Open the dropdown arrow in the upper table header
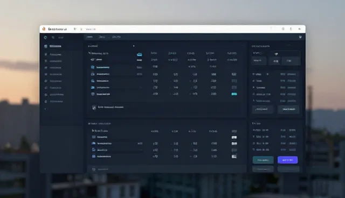Viewport: 345px width, 198px height. click(134, 46)
